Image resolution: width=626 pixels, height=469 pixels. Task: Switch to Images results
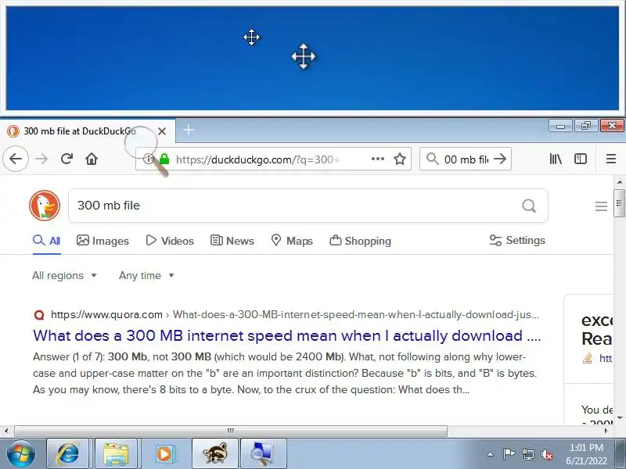(103, 241)
